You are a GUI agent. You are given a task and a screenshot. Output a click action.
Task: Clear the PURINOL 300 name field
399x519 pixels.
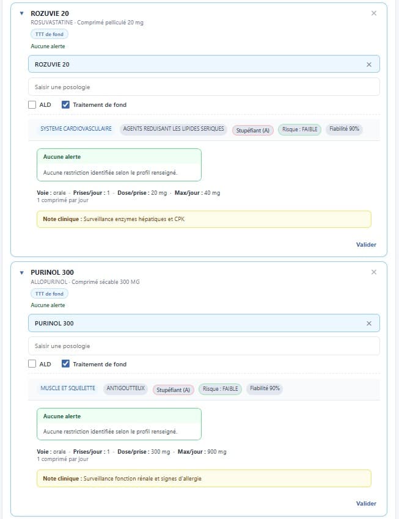coord(369,324)
